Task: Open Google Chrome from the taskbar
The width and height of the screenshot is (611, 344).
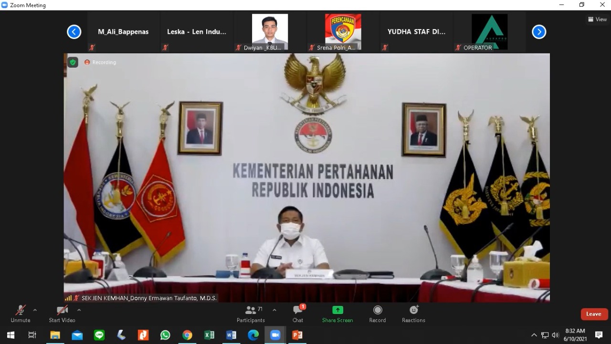Action: click(x=187, y=335)
